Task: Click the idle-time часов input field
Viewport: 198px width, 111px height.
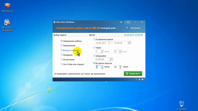Action: point(98,67)
